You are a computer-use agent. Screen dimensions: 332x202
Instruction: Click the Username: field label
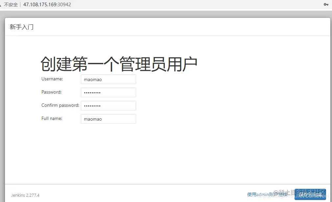pos(52,79)
